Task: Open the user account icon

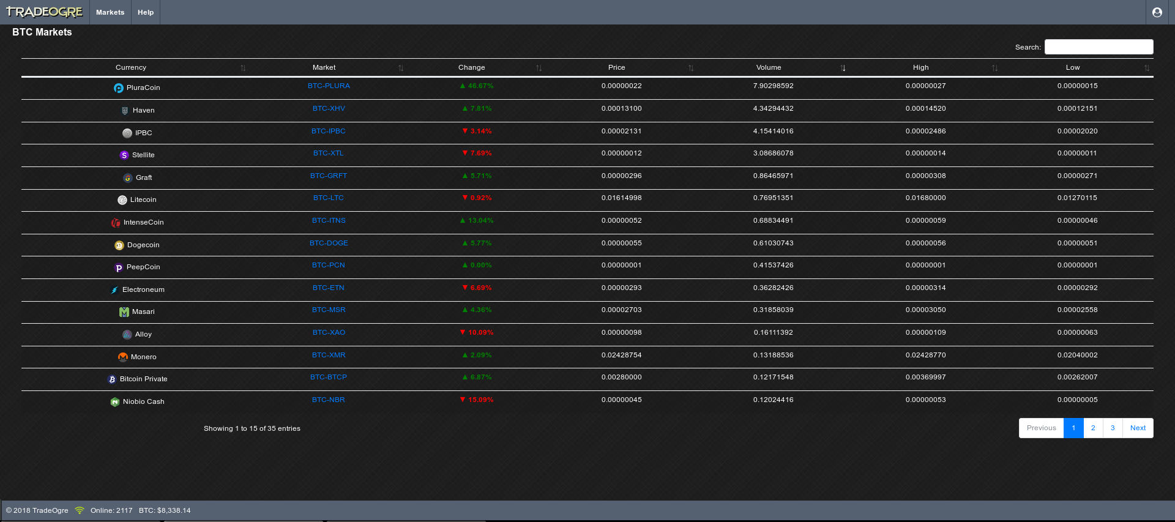Action: (1157, 12)
